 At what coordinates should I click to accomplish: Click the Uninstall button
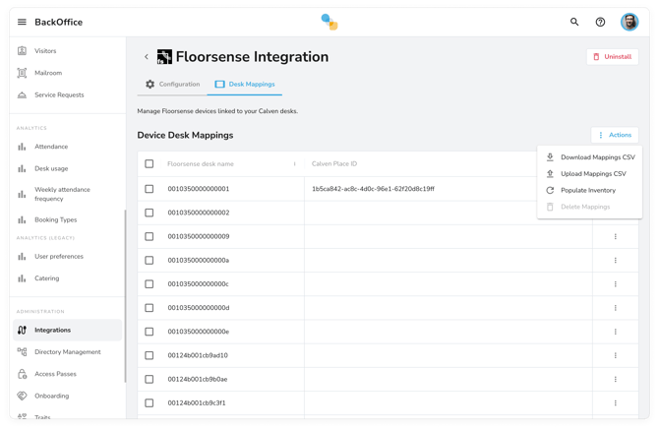(613, 57)
